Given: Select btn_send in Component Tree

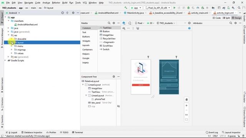Looking at the screenshot, I should (x=96, y=103).
